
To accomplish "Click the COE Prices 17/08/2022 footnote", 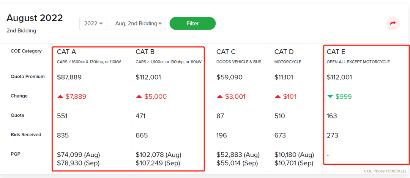I will click(x=384, y=171).
